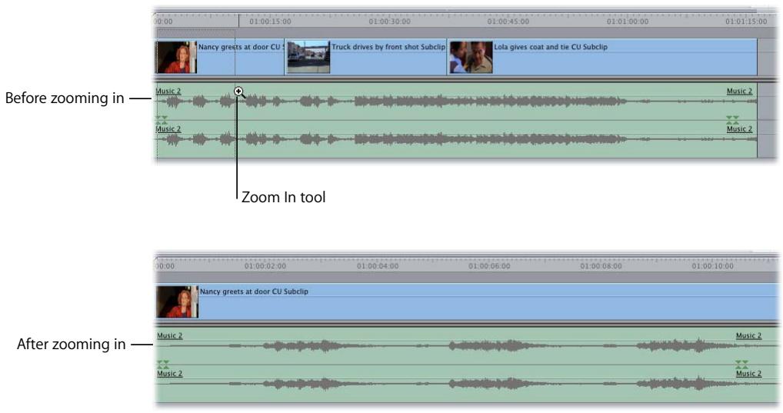783x413 pixels.
Task: Click the right green triangle pair in the before-zoom audio tracks
Action: tap(732, 119)
